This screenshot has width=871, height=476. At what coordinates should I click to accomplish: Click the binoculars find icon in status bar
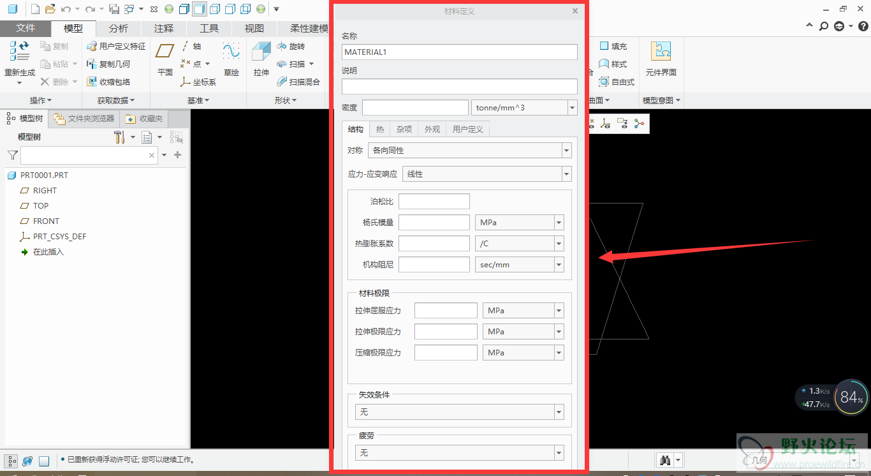pyautogui.click(x=665, y=460)
